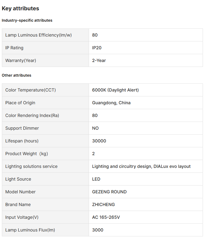This screenshot has width=204, height=238.
Task: Select the AC 165-265V input voltage
Action: (106, 217)
